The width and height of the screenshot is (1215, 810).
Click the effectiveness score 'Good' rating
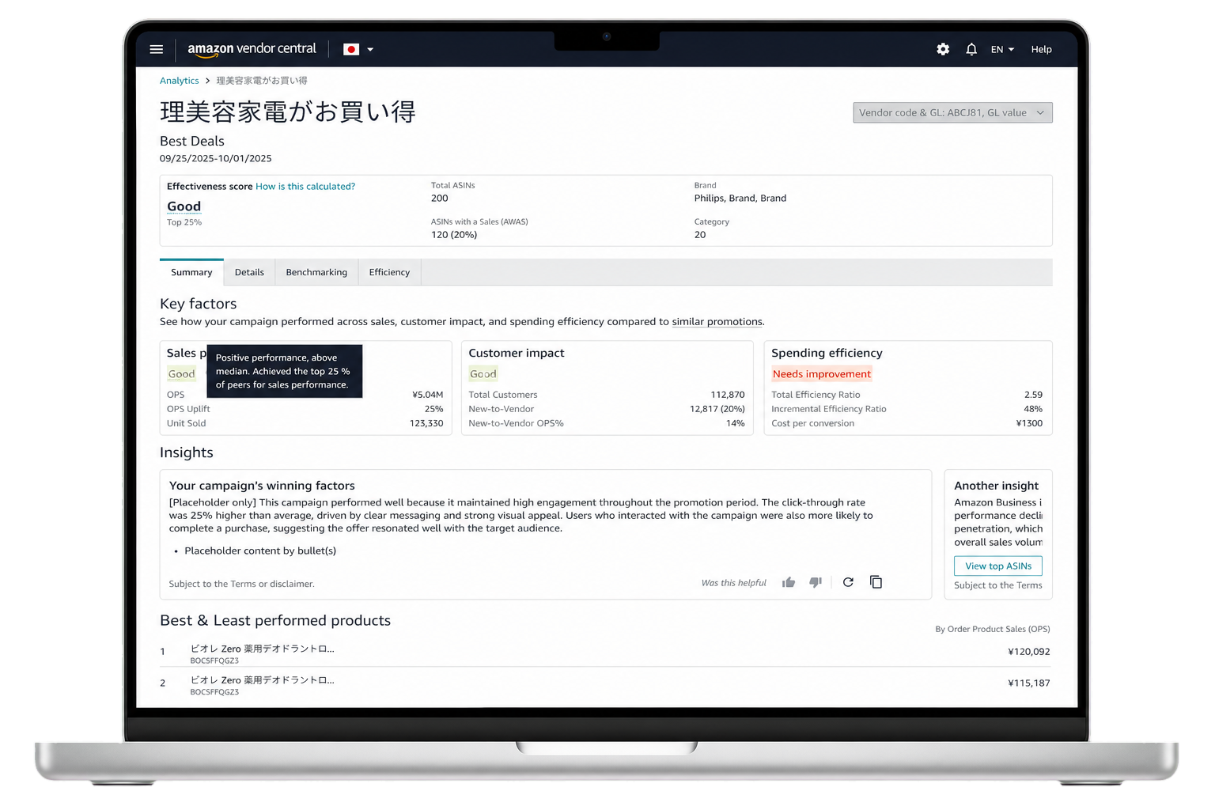click(184, 206)
